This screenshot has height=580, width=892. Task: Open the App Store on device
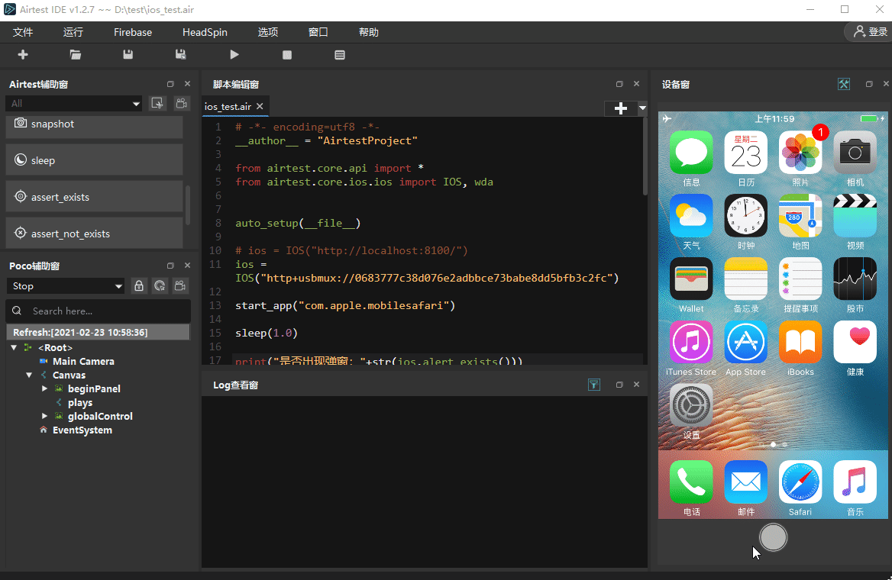pos(746,342)
